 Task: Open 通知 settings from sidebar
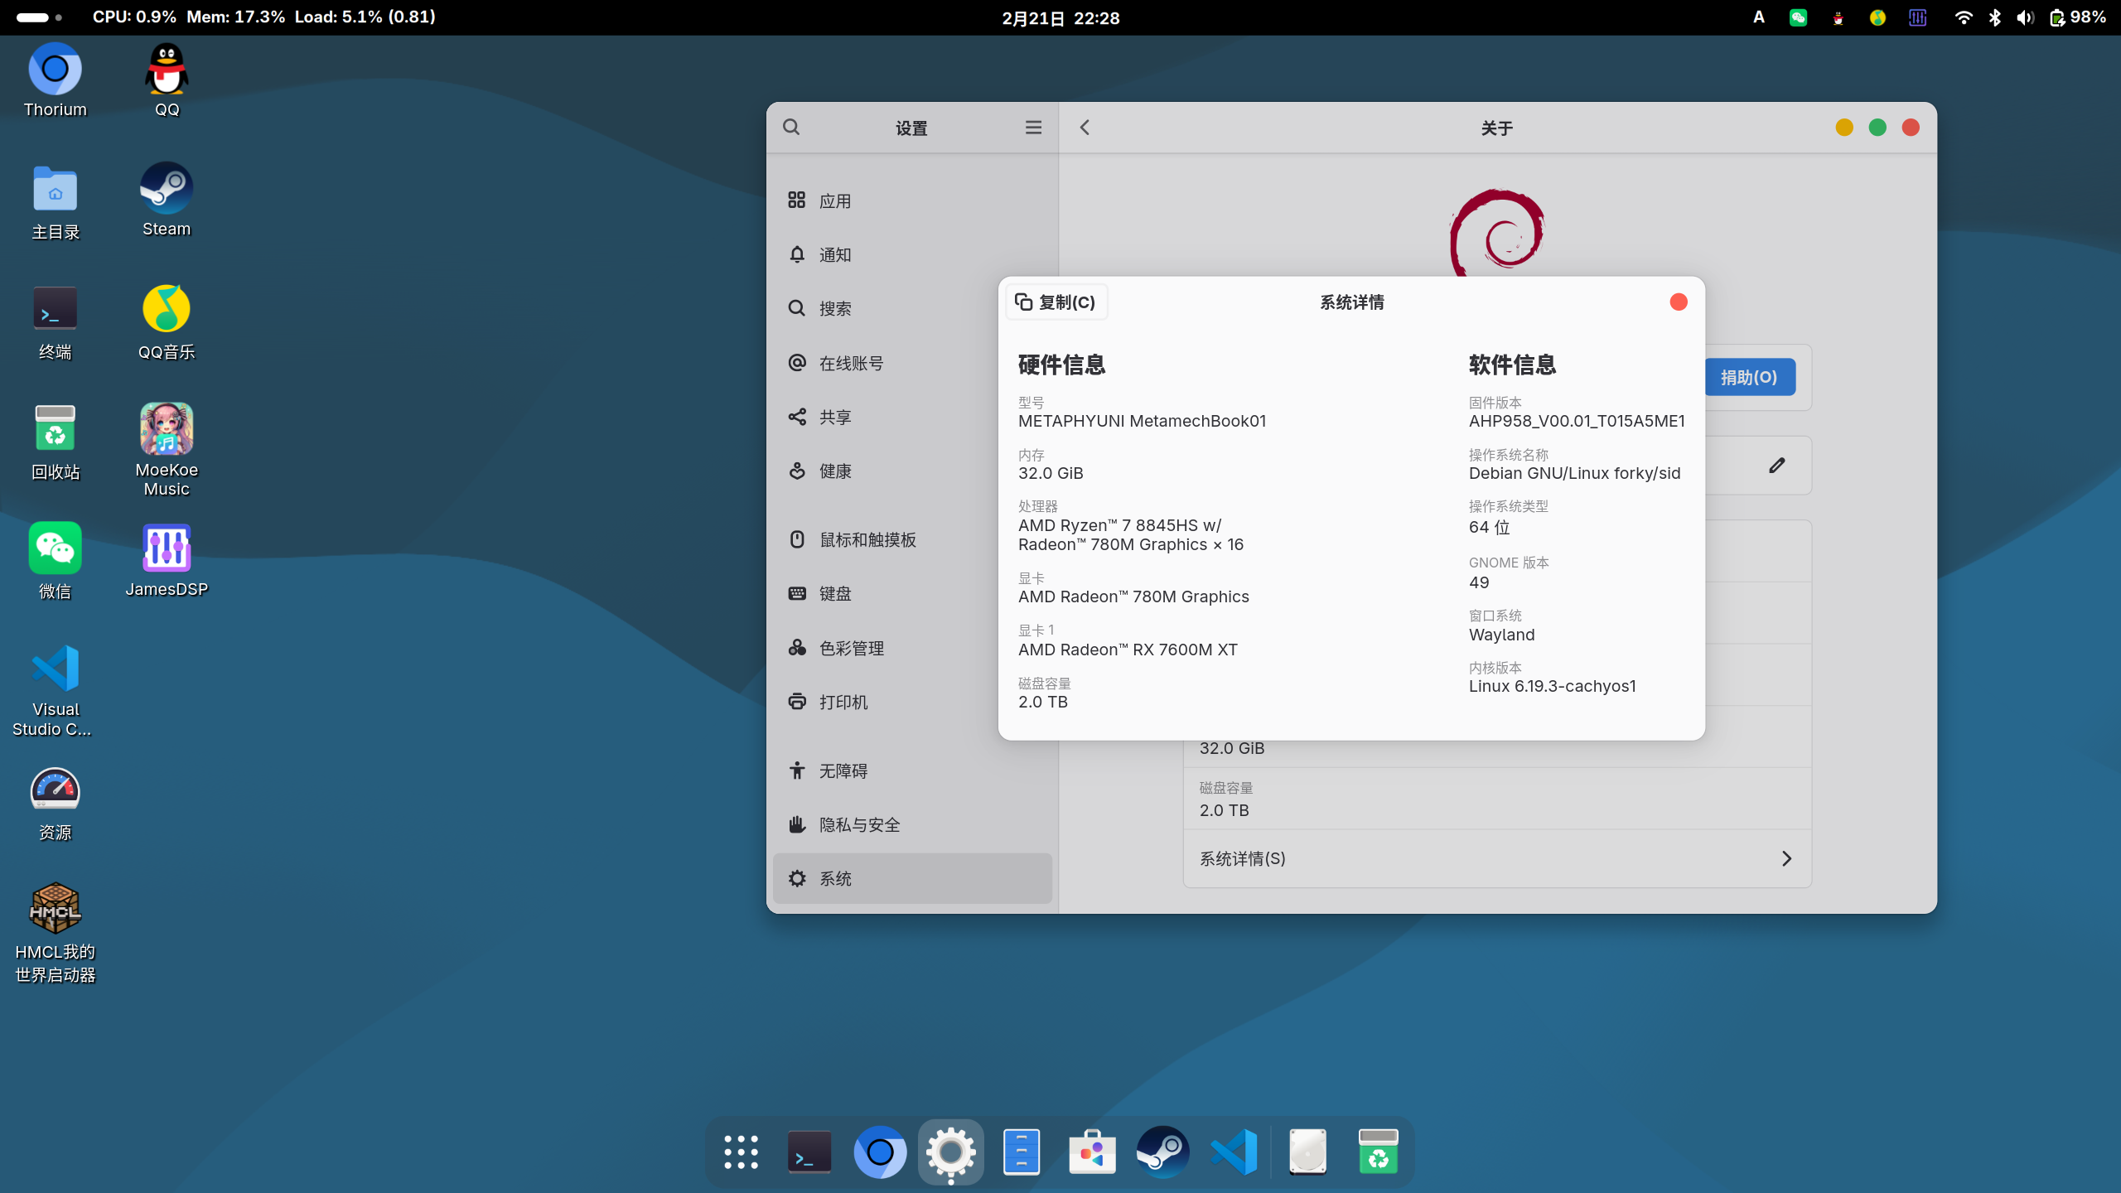coord(834,255)
